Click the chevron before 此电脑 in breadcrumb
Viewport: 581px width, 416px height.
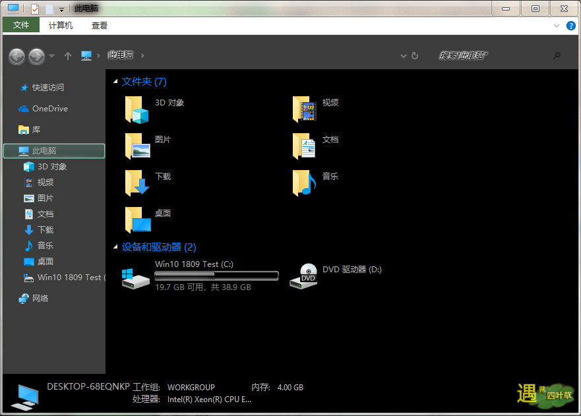[98, 55]
